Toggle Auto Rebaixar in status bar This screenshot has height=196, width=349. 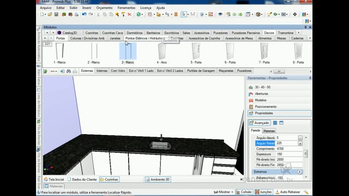(x=288, y=192)
